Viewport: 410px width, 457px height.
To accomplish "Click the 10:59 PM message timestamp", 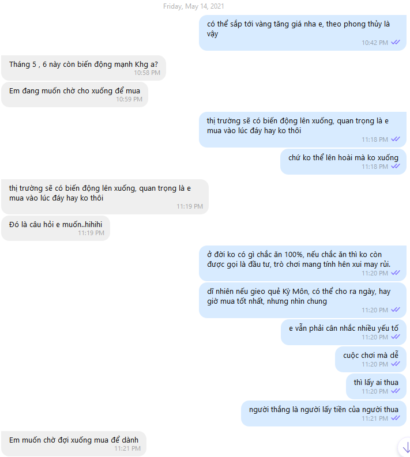I will [x=129, y=100].
